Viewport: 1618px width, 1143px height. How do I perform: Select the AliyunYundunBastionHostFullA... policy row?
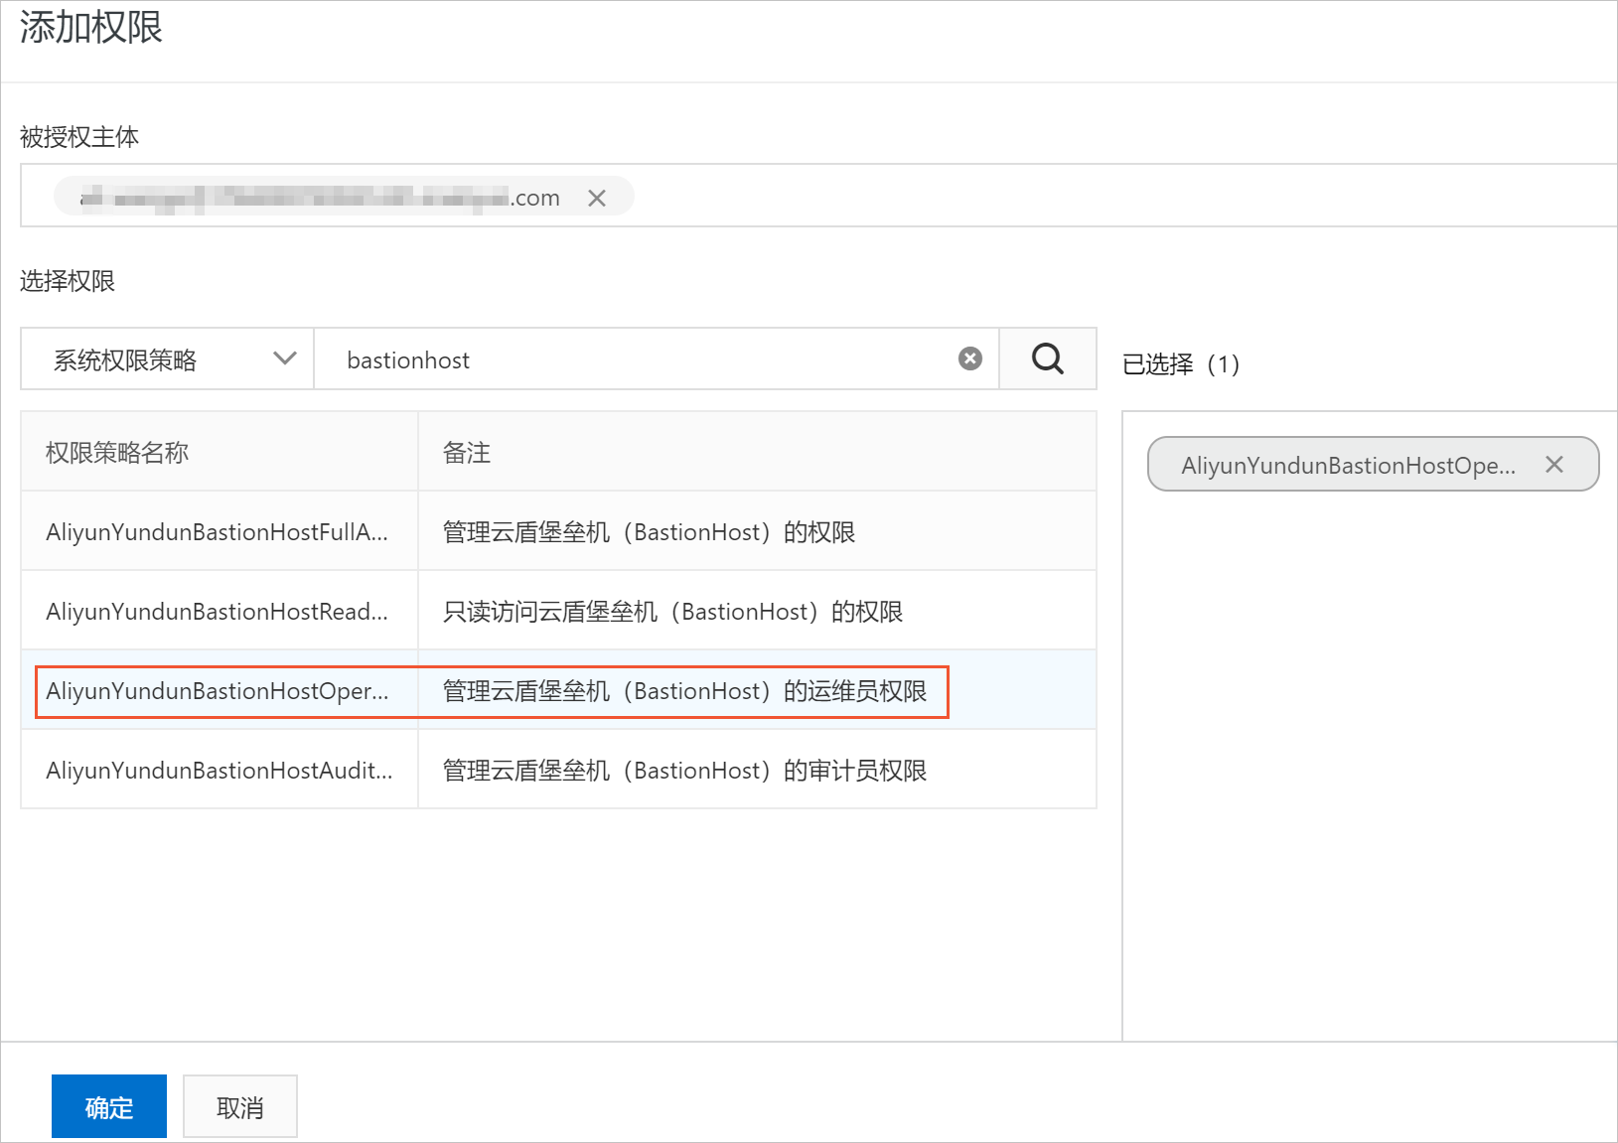[x=558, y=531]
